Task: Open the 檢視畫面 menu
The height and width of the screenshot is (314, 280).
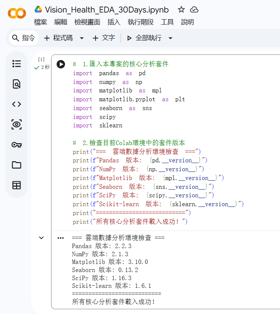Action: (87, 22)
